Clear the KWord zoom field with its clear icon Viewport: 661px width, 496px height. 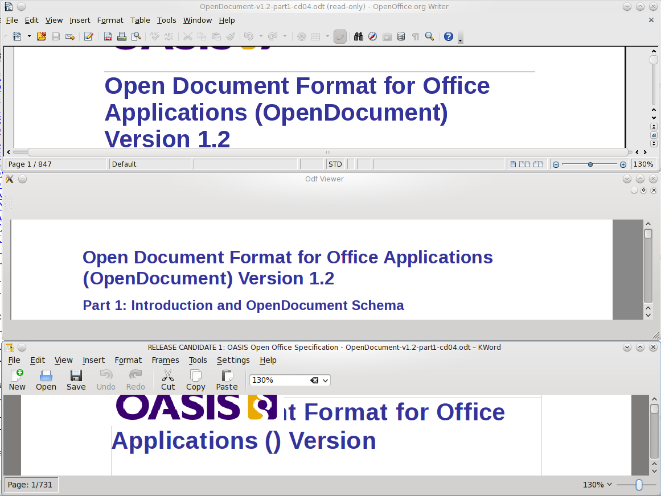point(314,380)
